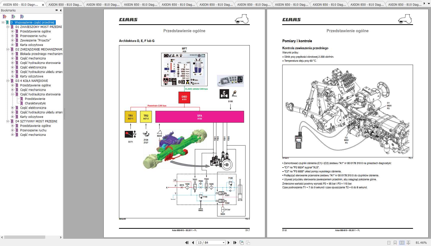Image resolution: width=431 pixels, height=246 pixels.
Task: Open the Przedstawienie sub-bookmark under D3
Action: 35,99
